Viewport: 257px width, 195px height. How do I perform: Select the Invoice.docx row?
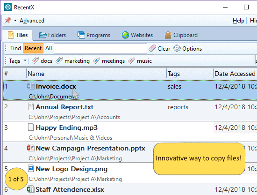(130, 90)
